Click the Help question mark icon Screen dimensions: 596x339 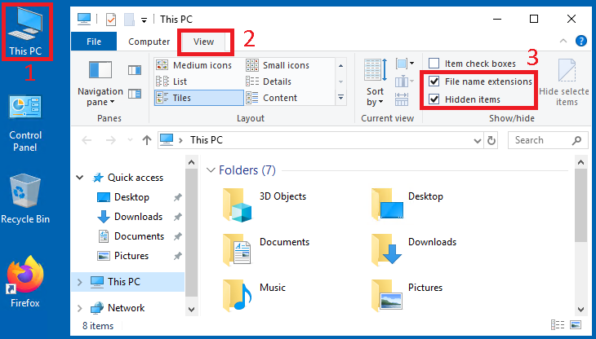point(580,41)
